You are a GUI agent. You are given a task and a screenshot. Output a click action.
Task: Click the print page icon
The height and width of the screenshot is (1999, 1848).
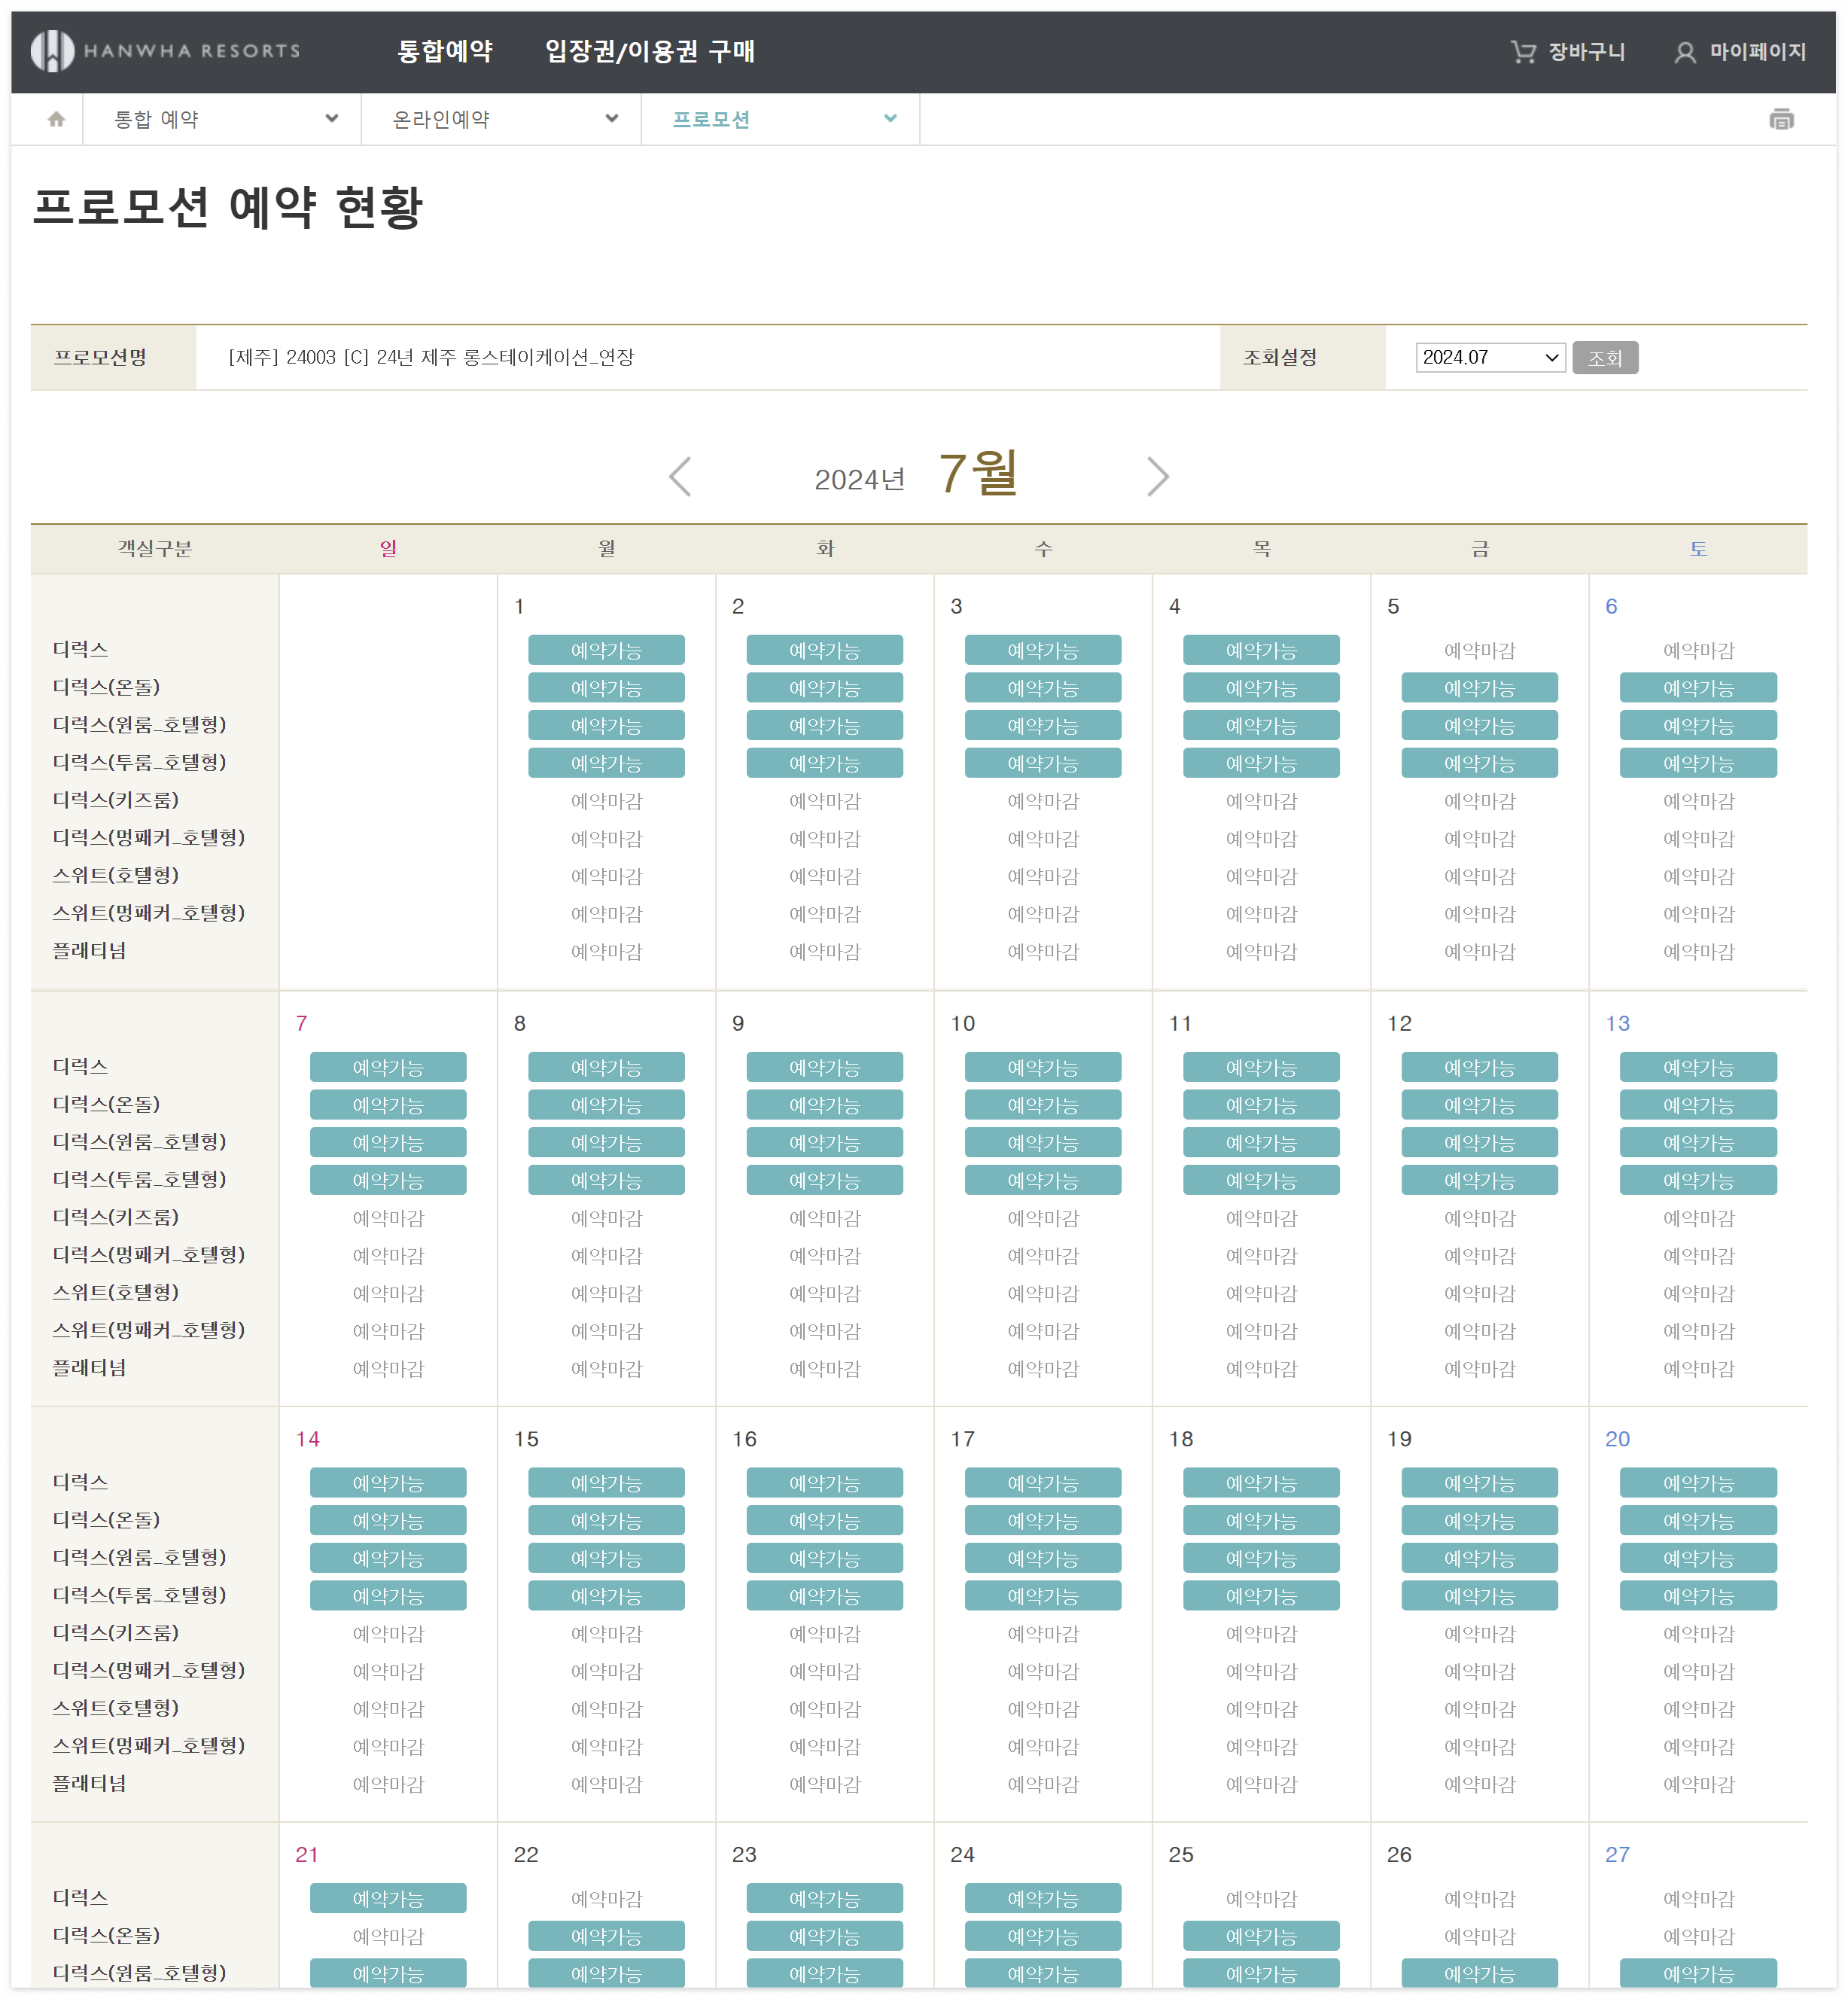click(x=1780, y=120)
